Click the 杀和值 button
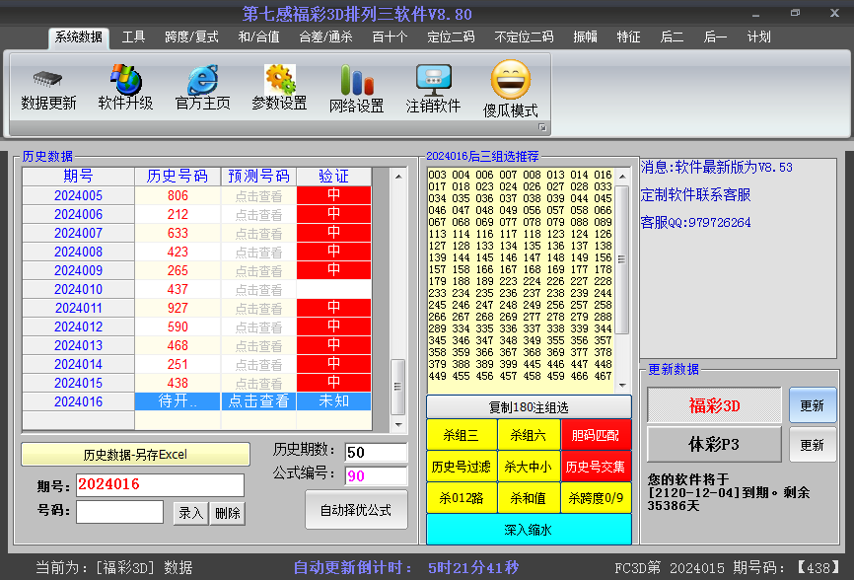The height and width of the screenshot is (580, 854). click(x=529, y=498)
